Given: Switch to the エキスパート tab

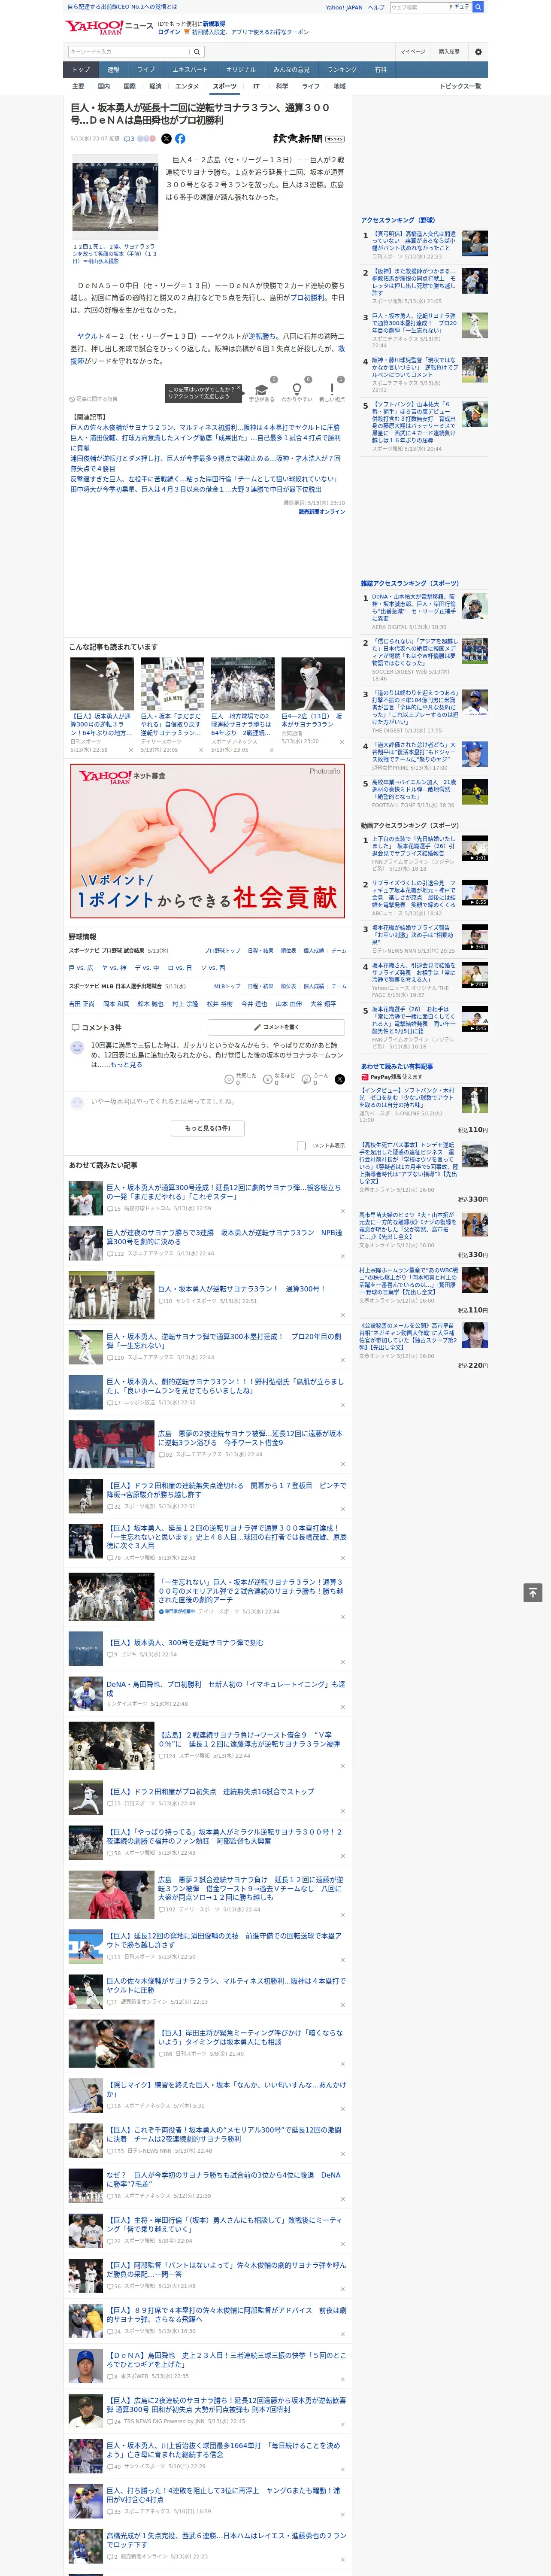Looking at the screenshot, I should (x=190, y=70).
